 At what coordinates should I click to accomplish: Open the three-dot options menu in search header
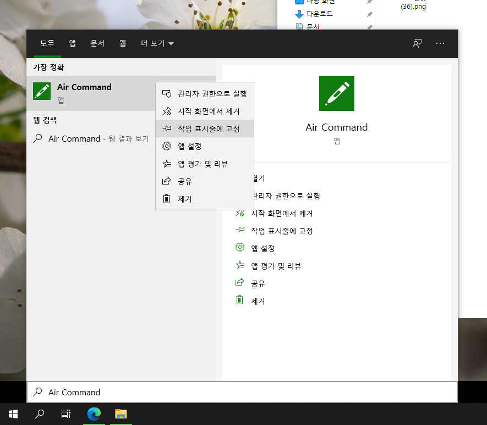pos(440,43)
